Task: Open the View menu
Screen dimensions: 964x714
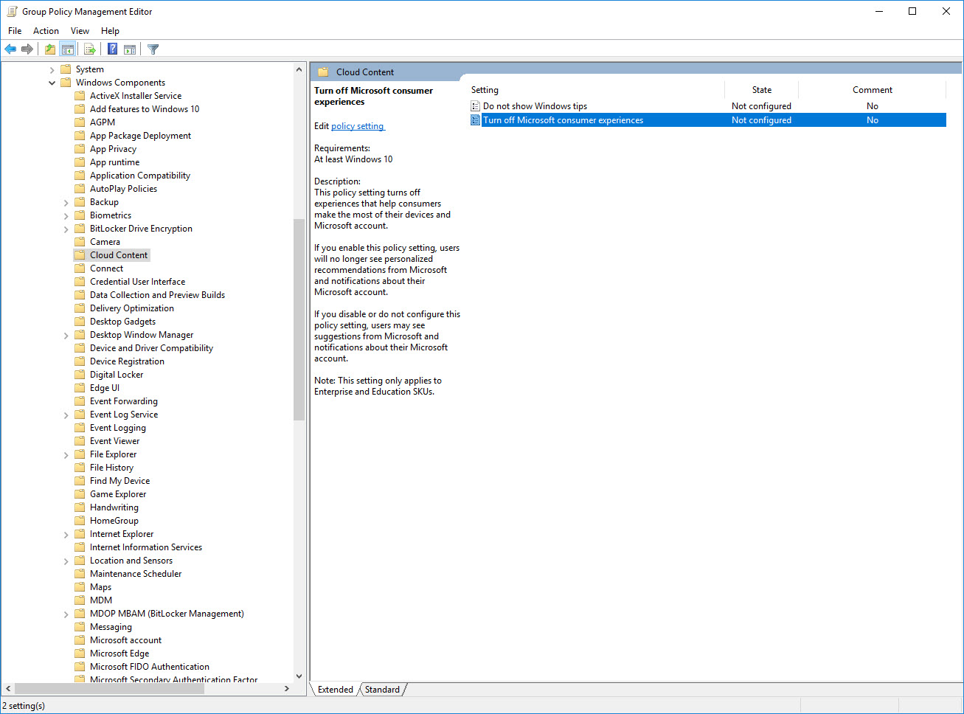Action: click(x=80, y=31)
